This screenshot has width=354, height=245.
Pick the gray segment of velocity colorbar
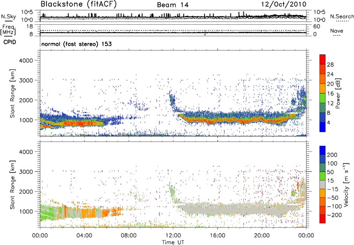point(323,185)
